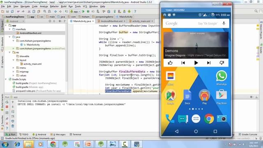Open the Android project view dropdown
263x148 pixels.
(x=15, y=21)
